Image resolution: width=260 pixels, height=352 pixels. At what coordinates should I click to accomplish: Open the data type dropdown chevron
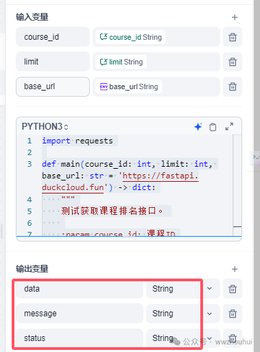pos(209,289)
